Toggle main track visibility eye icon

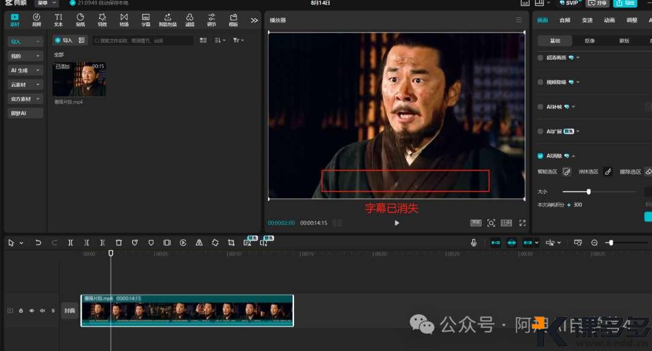click(x=31, y=311)
